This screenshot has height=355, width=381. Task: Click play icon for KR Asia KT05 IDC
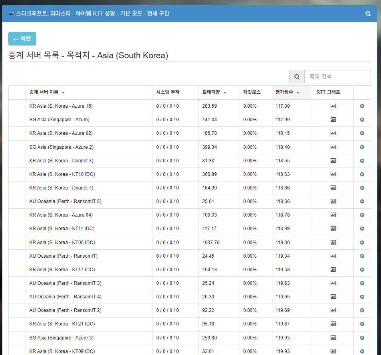362,243
